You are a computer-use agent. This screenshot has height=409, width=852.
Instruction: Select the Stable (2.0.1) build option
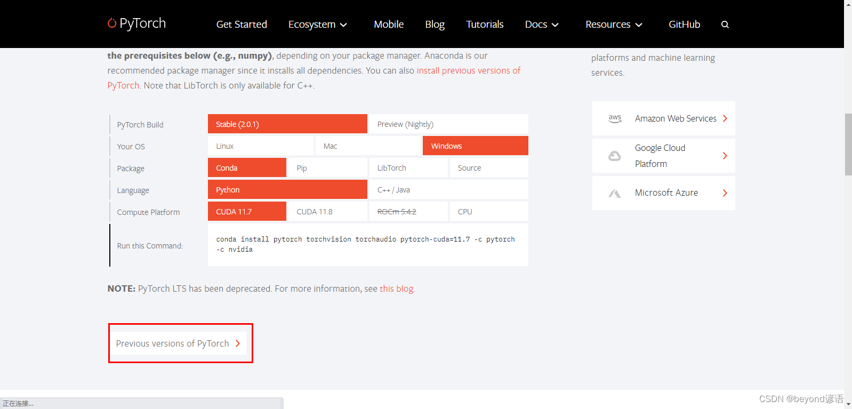[x=287, y=124]
